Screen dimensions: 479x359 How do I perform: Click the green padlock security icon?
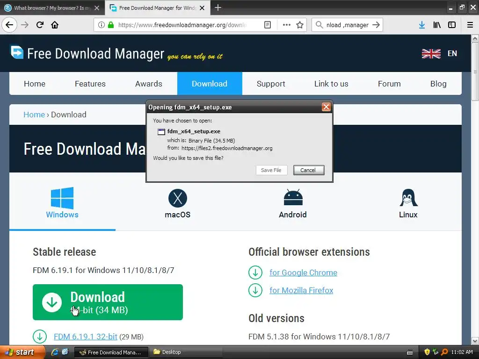(111, 25)
